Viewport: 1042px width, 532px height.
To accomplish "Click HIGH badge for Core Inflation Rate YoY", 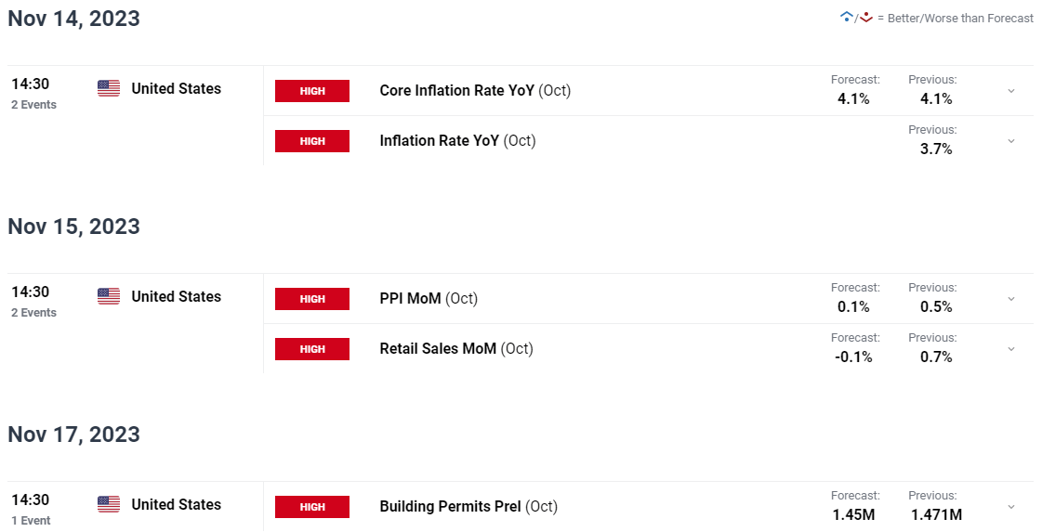I will click(x=312, y=91).
